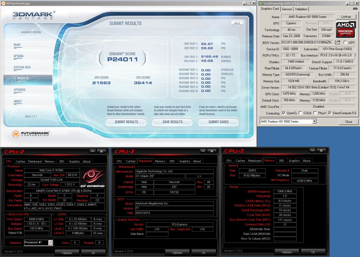
Task: Click the Bus Interface question mark icon
Action: pyautogui.click(x=355, y=55)
